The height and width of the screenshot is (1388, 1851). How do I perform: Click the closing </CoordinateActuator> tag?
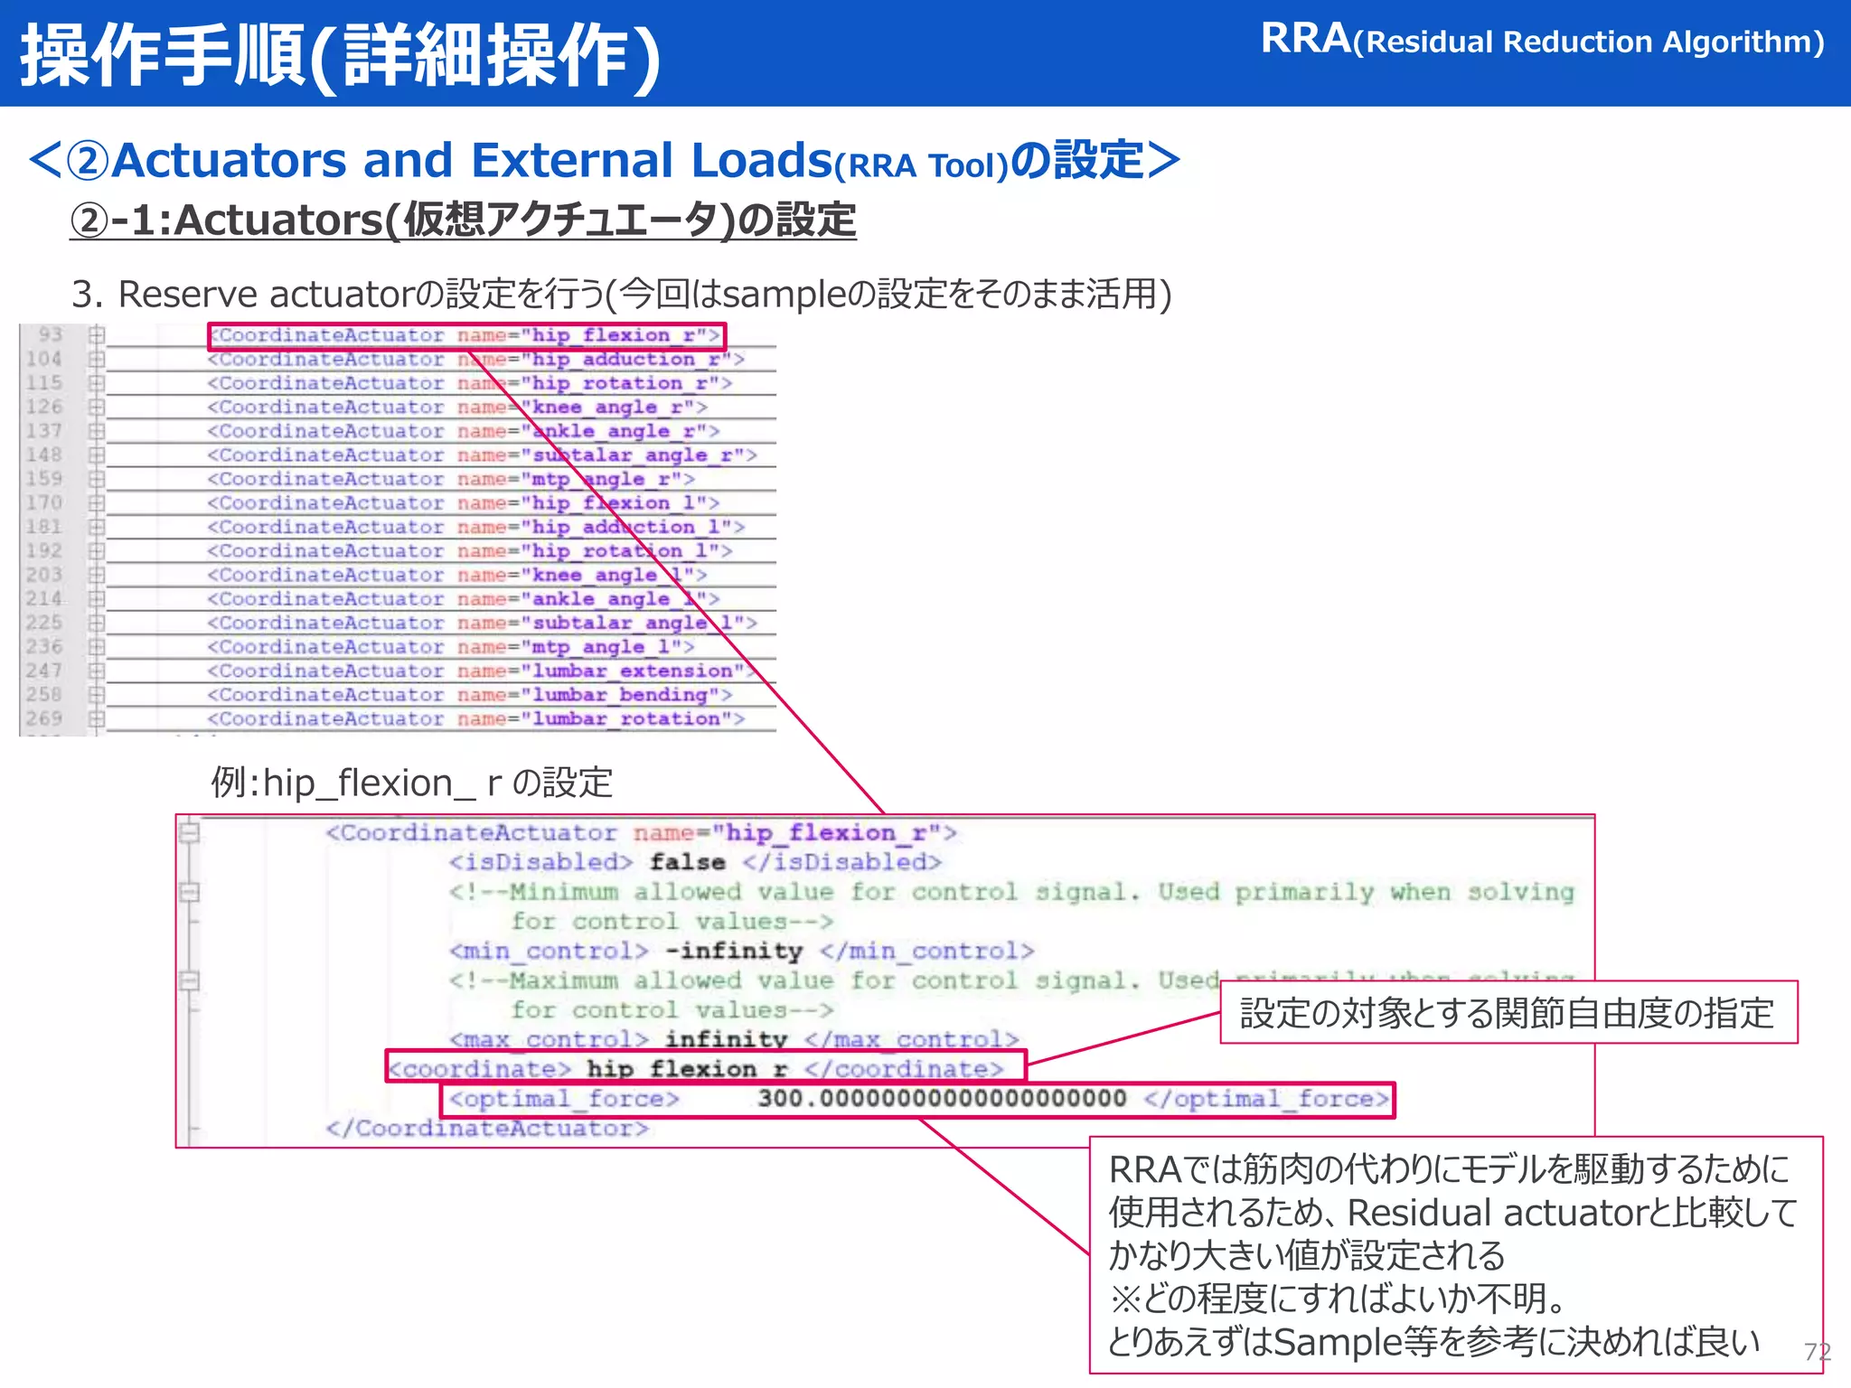[487, 1128]
